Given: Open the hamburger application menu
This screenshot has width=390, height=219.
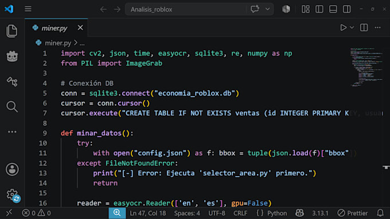Looking at the screenshot, I should pyautogui.click(x=28, y=9).
